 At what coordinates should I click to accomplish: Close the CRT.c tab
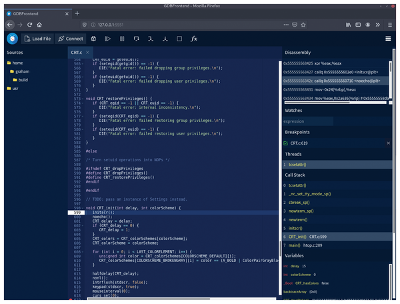(x=87, y=52)
